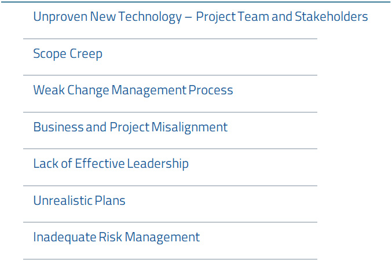Expand the Unrealistic Plans section
The image size is (392, 261).
(x=170, y=204)
